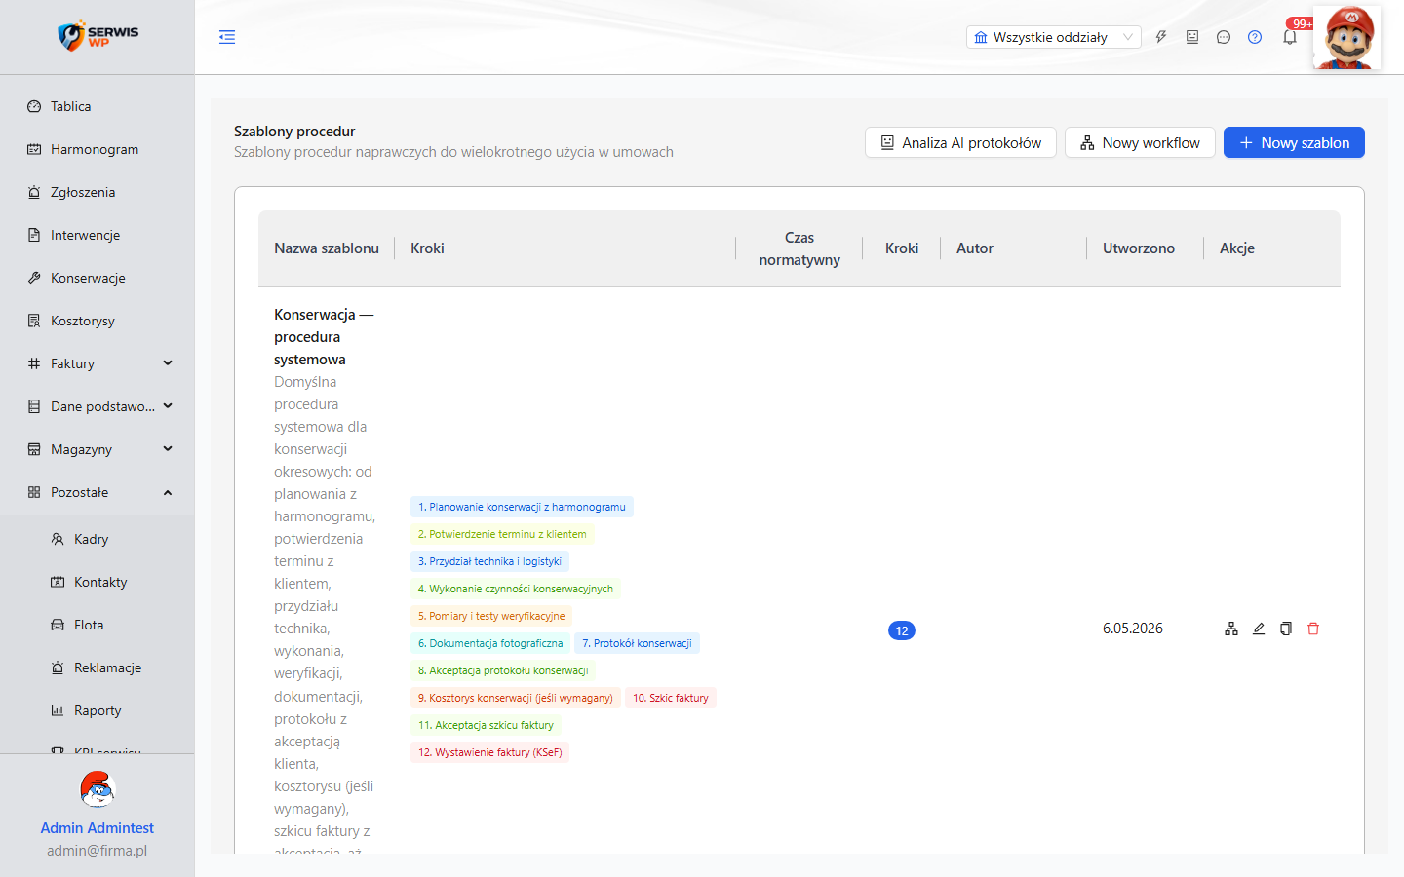
Task: Open notifications bell with 99+ badge
Action: 1290,37
